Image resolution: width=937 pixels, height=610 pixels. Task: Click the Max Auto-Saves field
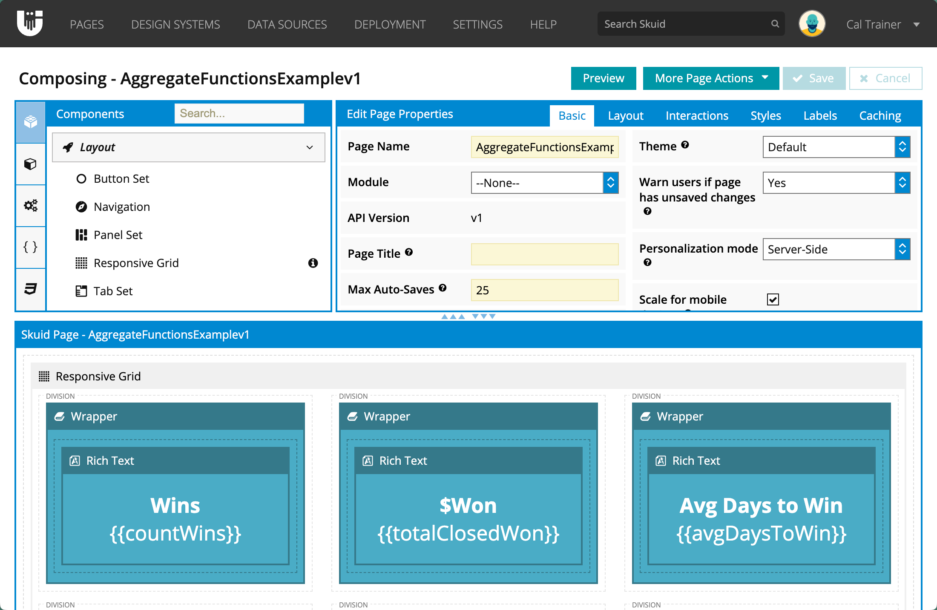tap(545, 290)
